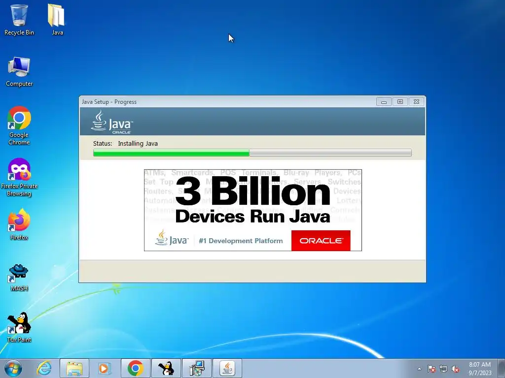This screenshot has height=378, width=505.
Task: Show hidden system tray icons arrow
Action: coord(419,369)
